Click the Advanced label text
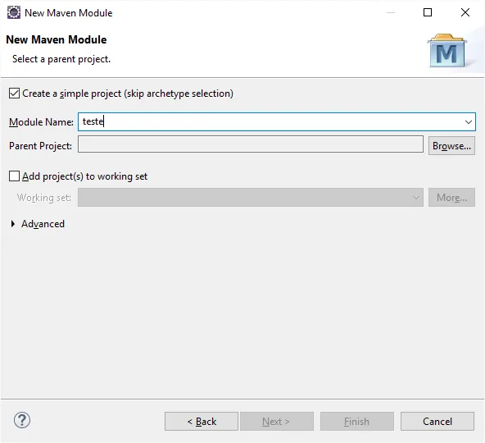Viewport: 485px width, 443px height. tap(43, 224)
